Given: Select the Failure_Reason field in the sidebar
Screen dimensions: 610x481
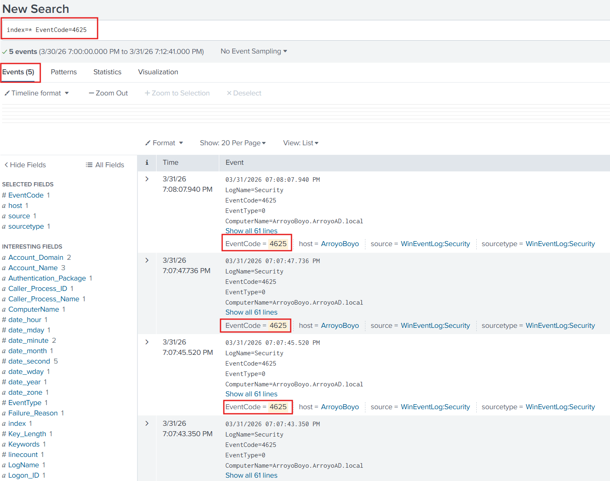Looking at the screenshot, I should [x=33, y=413].
